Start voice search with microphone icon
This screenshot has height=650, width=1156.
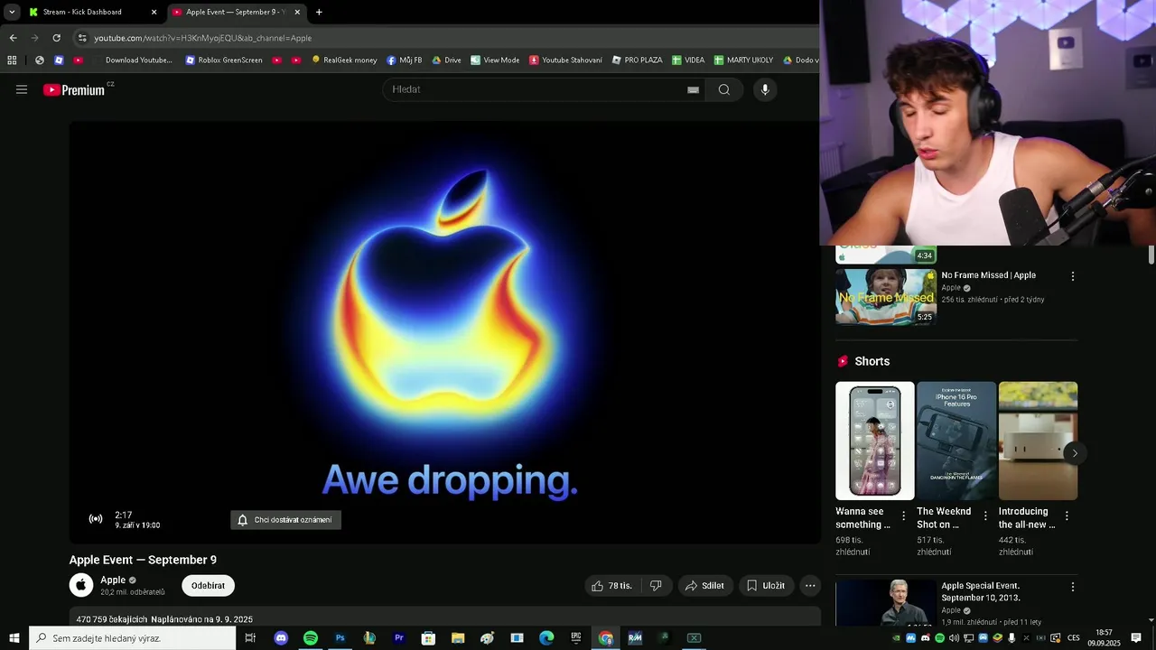click(x=765, y=89)
